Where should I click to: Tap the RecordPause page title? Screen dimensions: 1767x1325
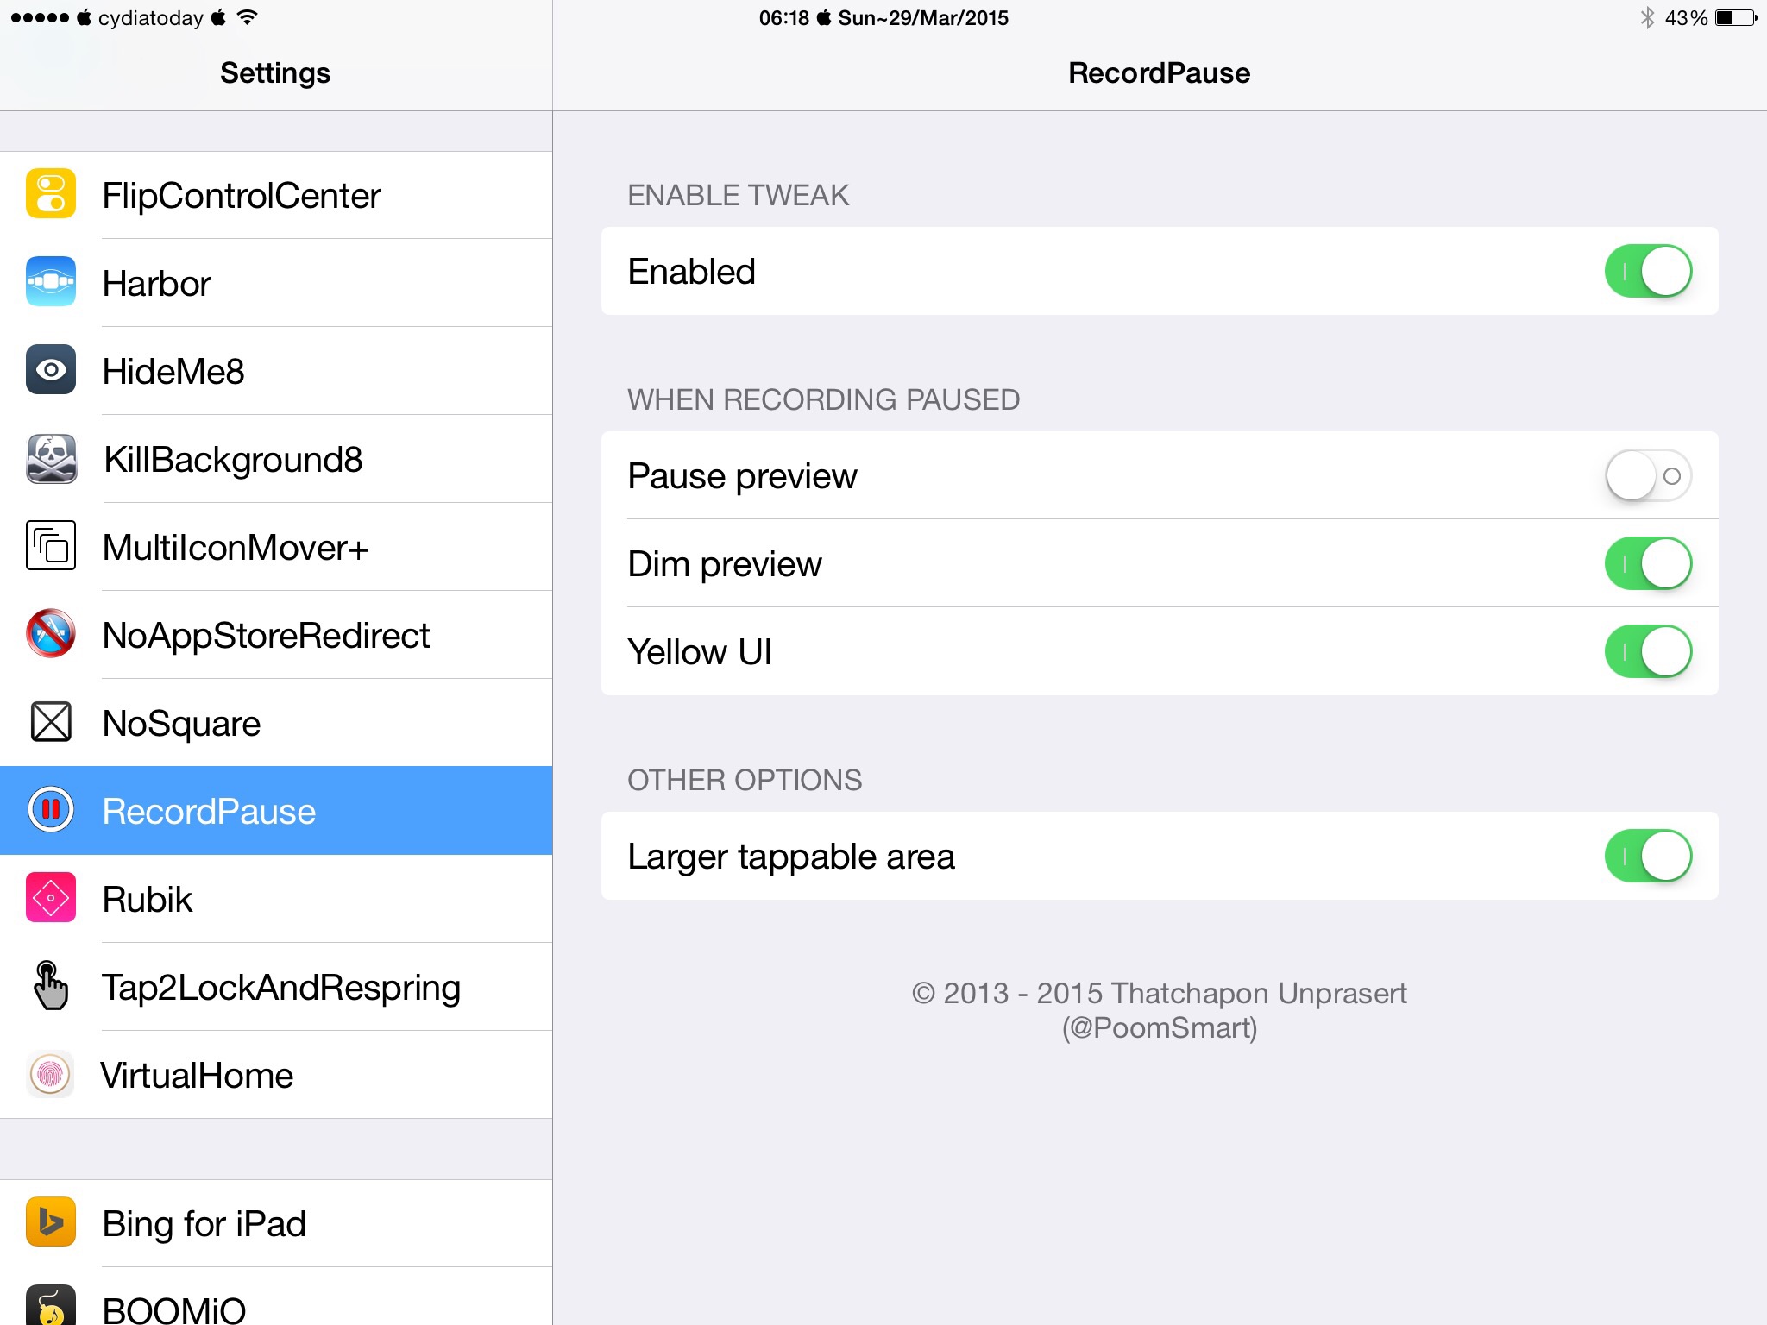point(1159,73)
